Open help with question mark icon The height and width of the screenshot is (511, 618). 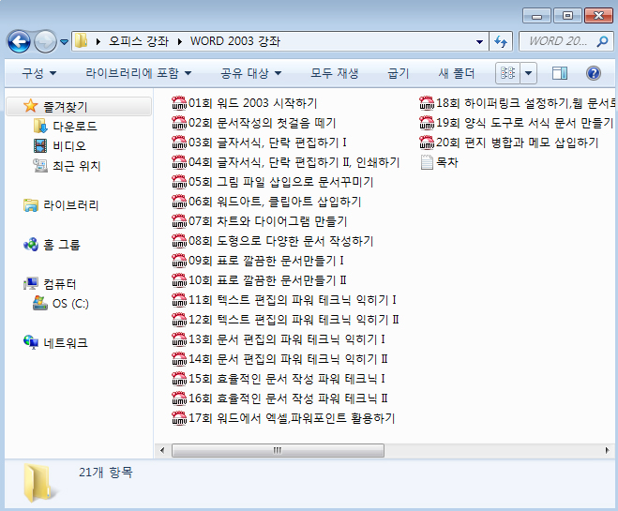point(594,73)
